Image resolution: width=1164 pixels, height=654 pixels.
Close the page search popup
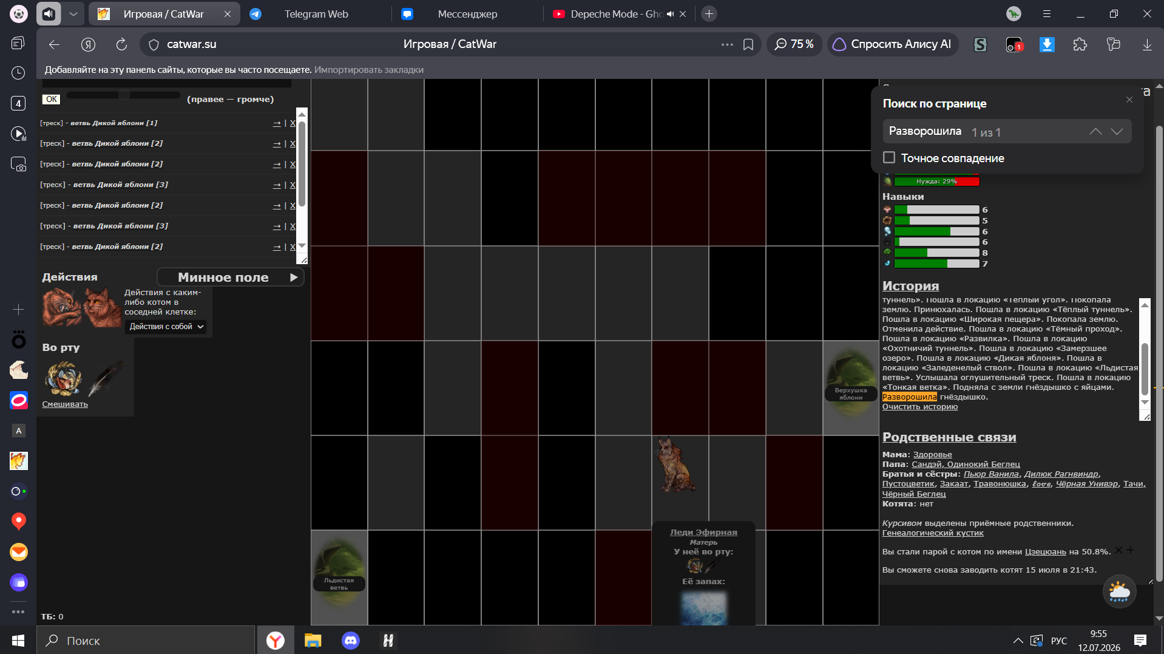1129,100
